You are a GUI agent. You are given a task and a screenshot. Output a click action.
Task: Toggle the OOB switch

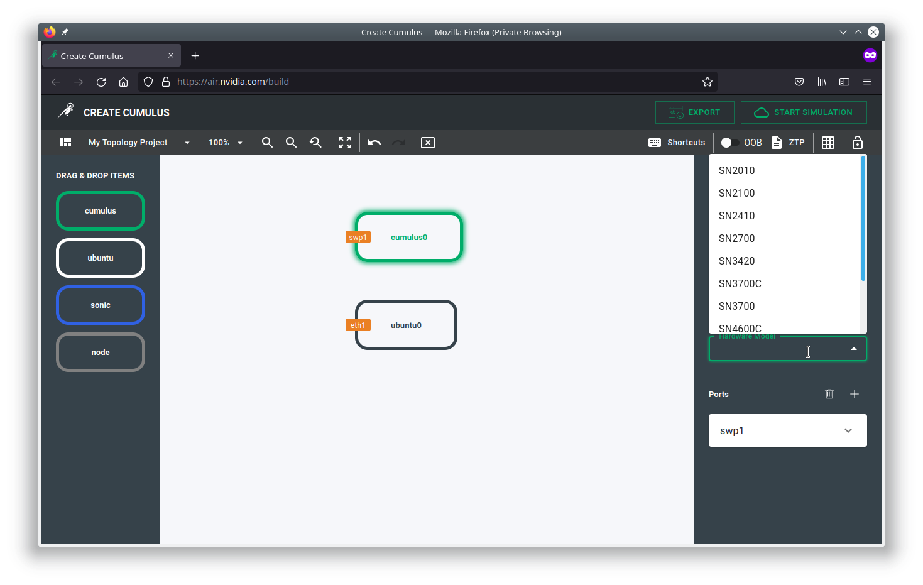coord(729,143)
